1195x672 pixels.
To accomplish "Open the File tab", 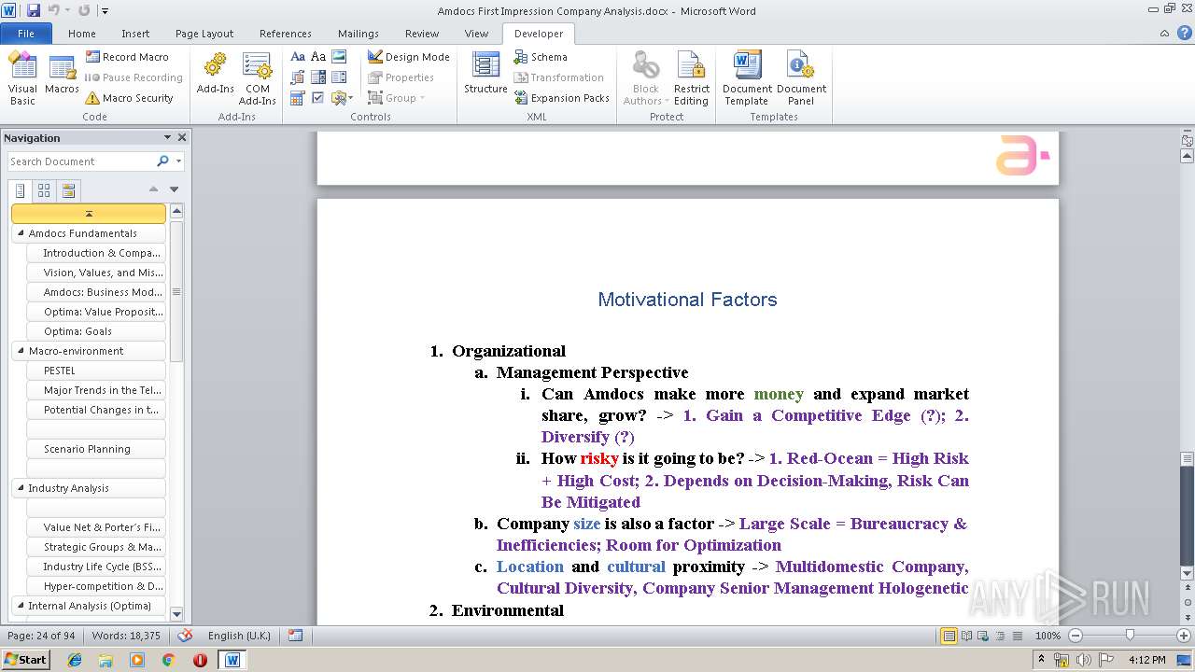I will 26,34.
